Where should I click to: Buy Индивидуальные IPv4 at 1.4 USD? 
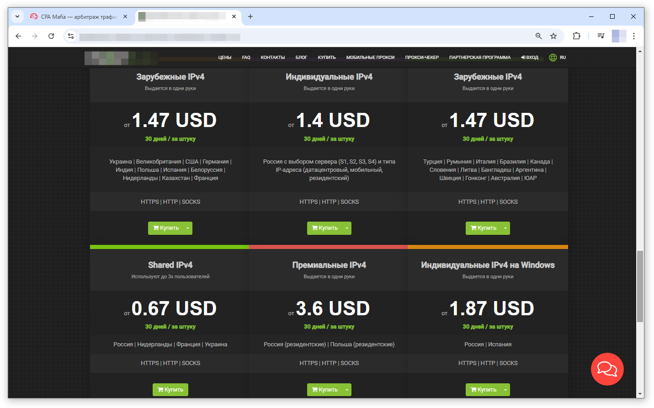[x=324, y=228]
